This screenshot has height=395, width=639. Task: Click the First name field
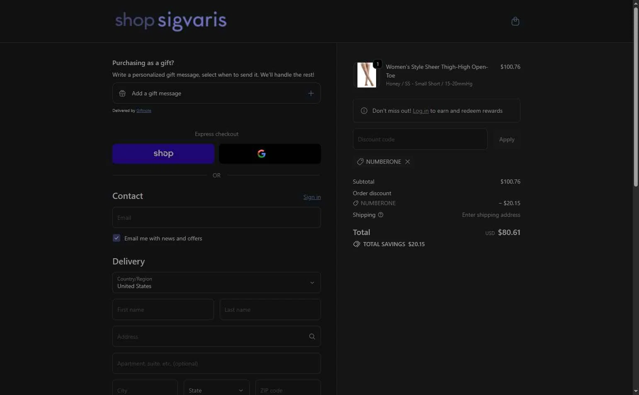click(163, 310)
